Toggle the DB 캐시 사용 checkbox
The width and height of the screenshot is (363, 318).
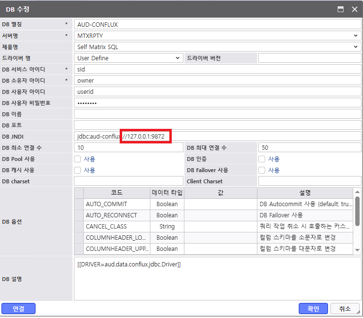[77, 170]
